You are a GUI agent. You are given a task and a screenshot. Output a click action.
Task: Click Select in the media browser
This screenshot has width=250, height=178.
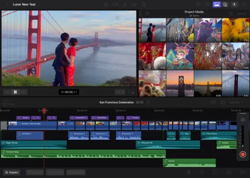[241, 14]
